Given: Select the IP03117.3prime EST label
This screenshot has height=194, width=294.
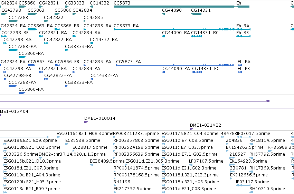Looking at the screenshot, I should (x=253, y=182).
